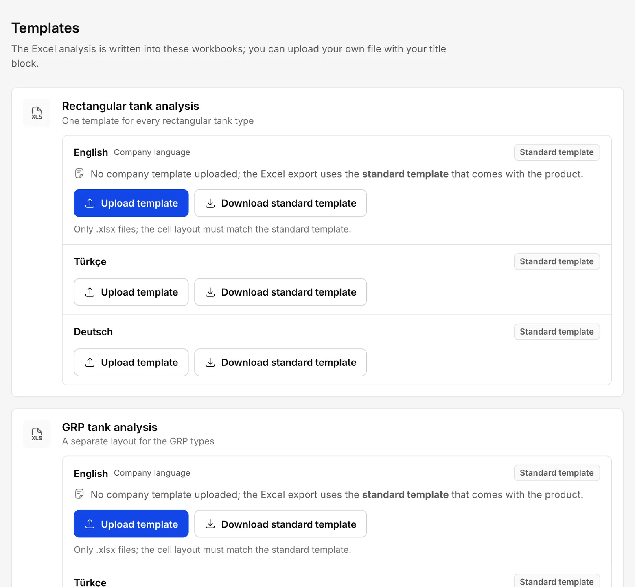Upload template for Rectangular tank Deutsch
This screenshot has height=587, width=635.
pyautogui.click(x=131, y=362)
